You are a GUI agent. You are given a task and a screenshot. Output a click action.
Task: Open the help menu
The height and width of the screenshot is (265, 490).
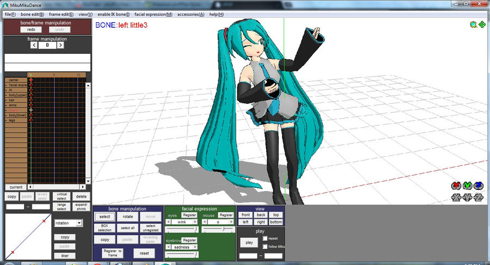(x=216, y=14)
